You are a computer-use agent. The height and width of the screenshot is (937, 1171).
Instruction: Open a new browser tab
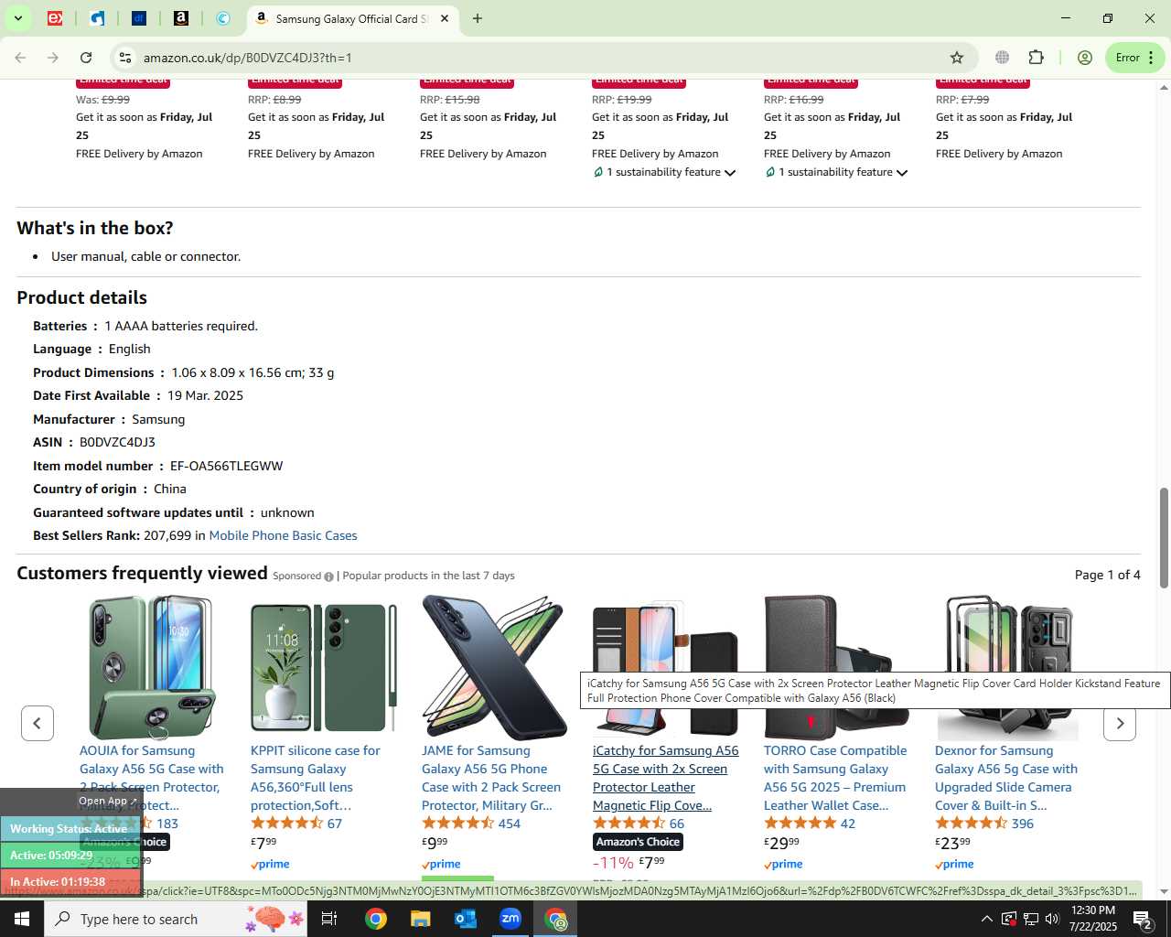[477, 18]
